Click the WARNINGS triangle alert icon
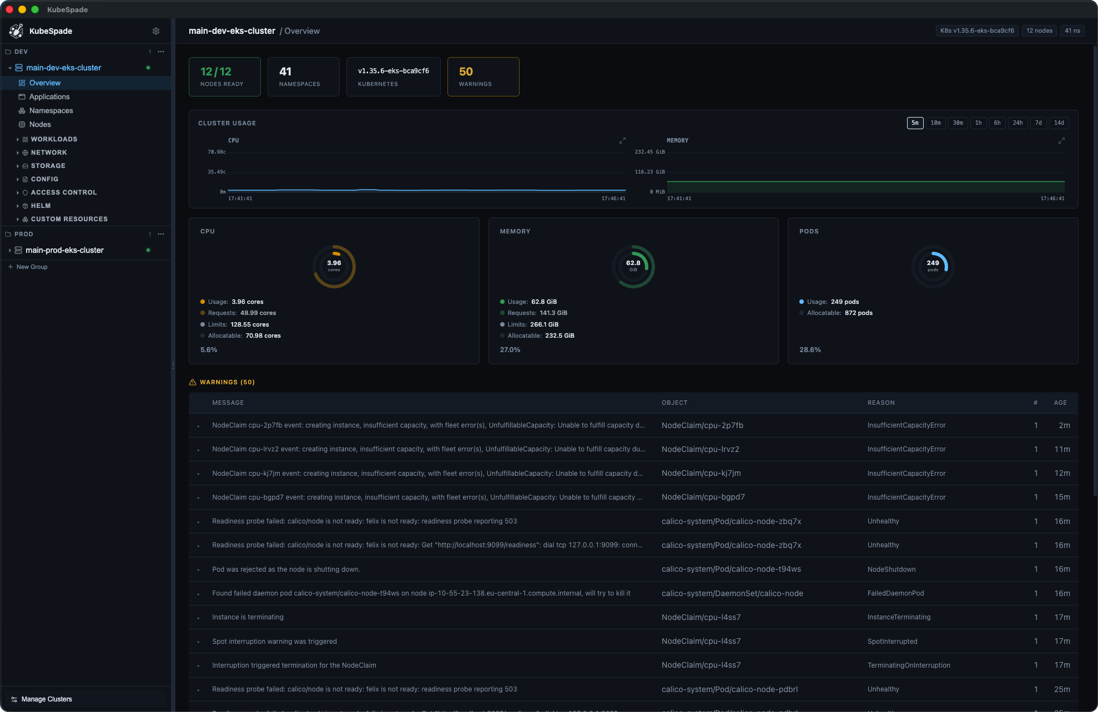 193,382
